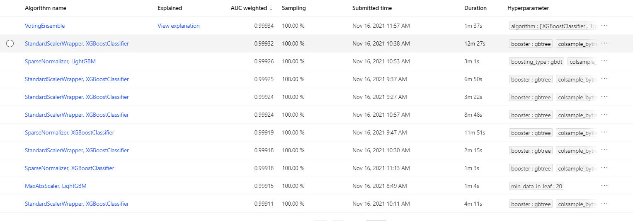Viewport: 633px width, 221px height.
Task: Click View explanation for VotingEnsemble
Action: point(178,26)
